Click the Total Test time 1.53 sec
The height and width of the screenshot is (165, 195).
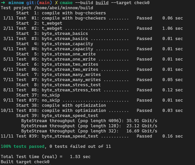click(x=46, y=157)
